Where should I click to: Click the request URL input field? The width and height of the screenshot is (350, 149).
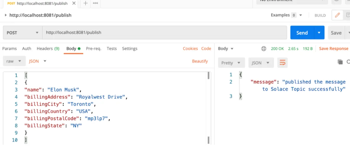pyautogui.click(x=165, y=33)
